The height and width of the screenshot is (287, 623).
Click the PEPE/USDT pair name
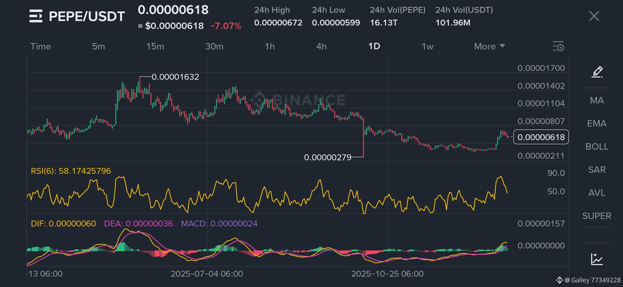87,16
